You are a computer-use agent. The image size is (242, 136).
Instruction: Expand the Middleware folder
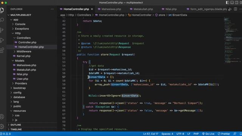[24, 51]
